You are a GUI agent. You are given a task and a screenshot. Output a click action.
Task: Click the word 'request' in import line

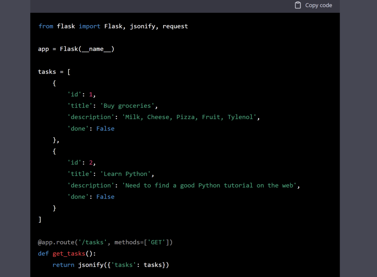tap(175, 26)
